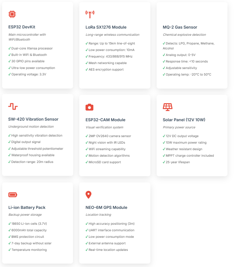Click checkmark beside Waterproof housing available
234x267 pixels.
coord(9,155)
